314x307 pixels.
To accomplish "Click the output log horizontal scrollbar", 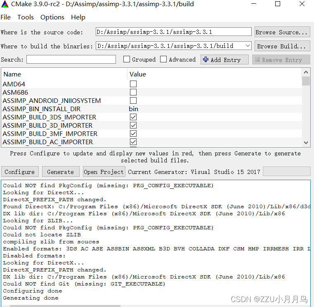I will click(65, 306).
